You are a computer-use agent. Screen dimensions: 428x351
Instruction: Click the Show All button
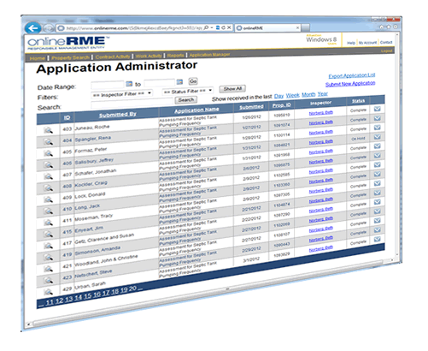232,89
